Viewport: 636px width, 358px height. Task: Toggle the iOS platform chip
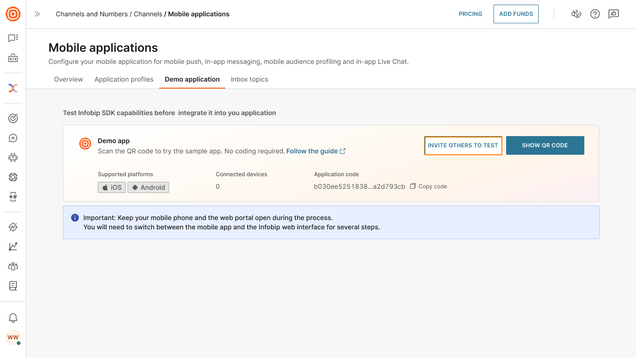click(x=111, y=187)
